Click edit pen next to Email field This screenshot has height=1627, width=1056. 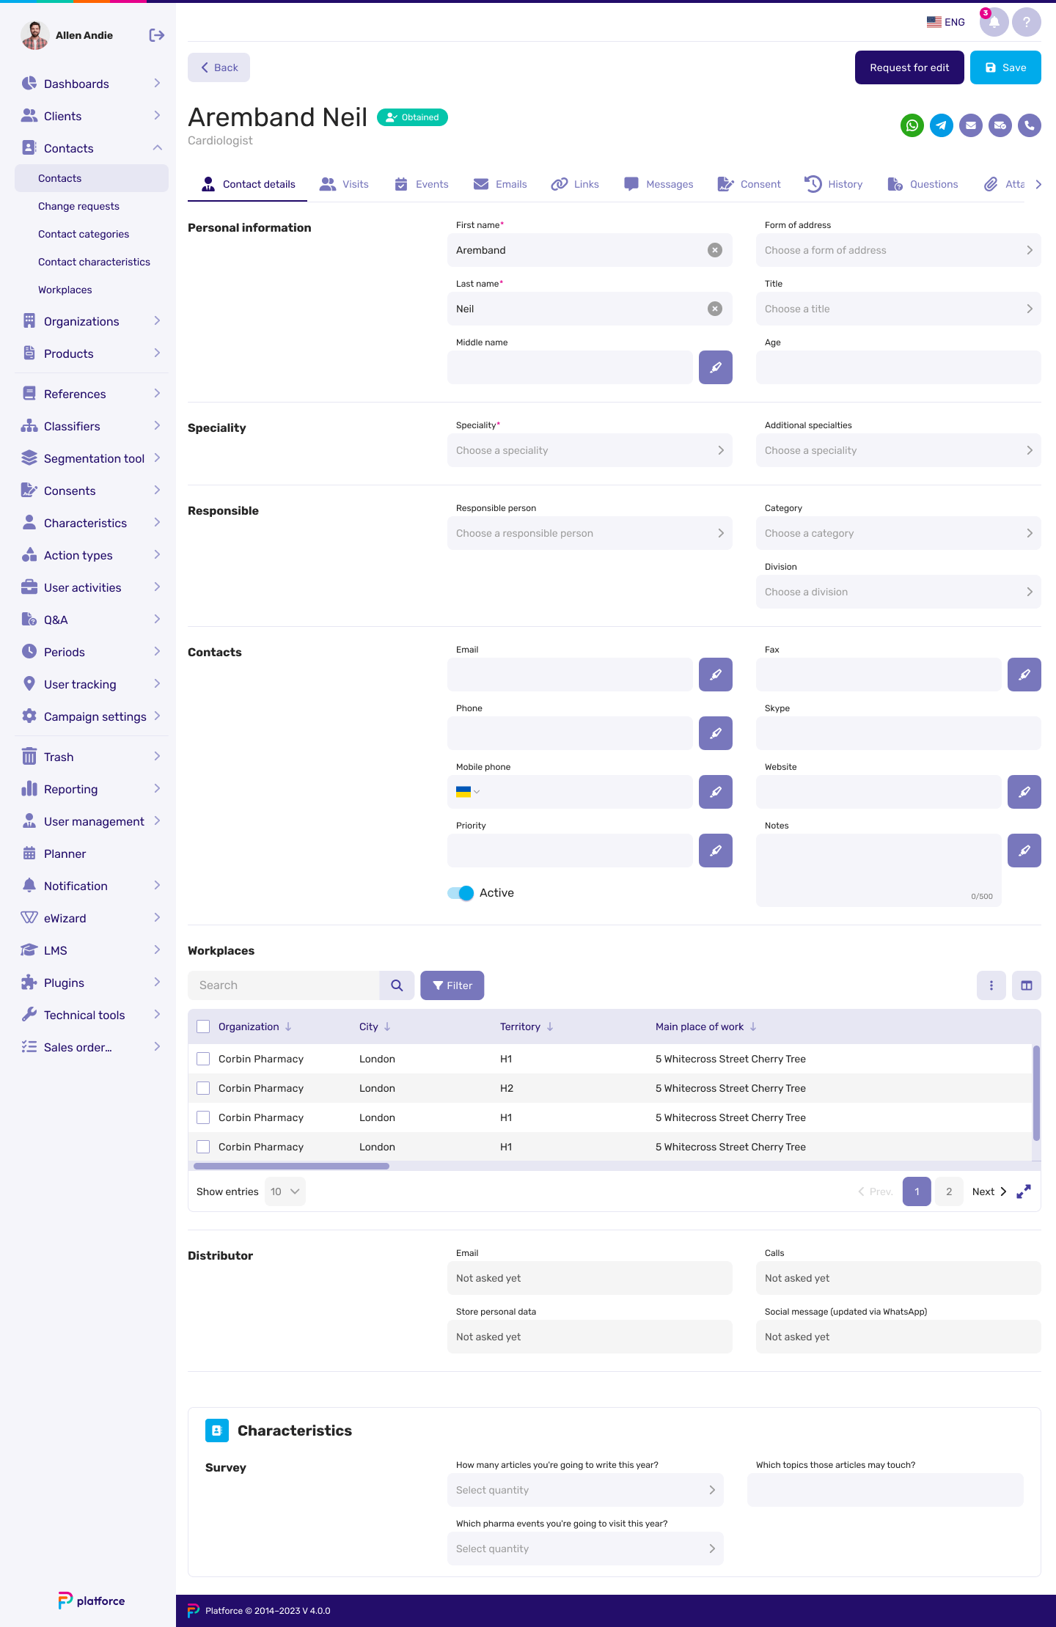pos(715,675)
